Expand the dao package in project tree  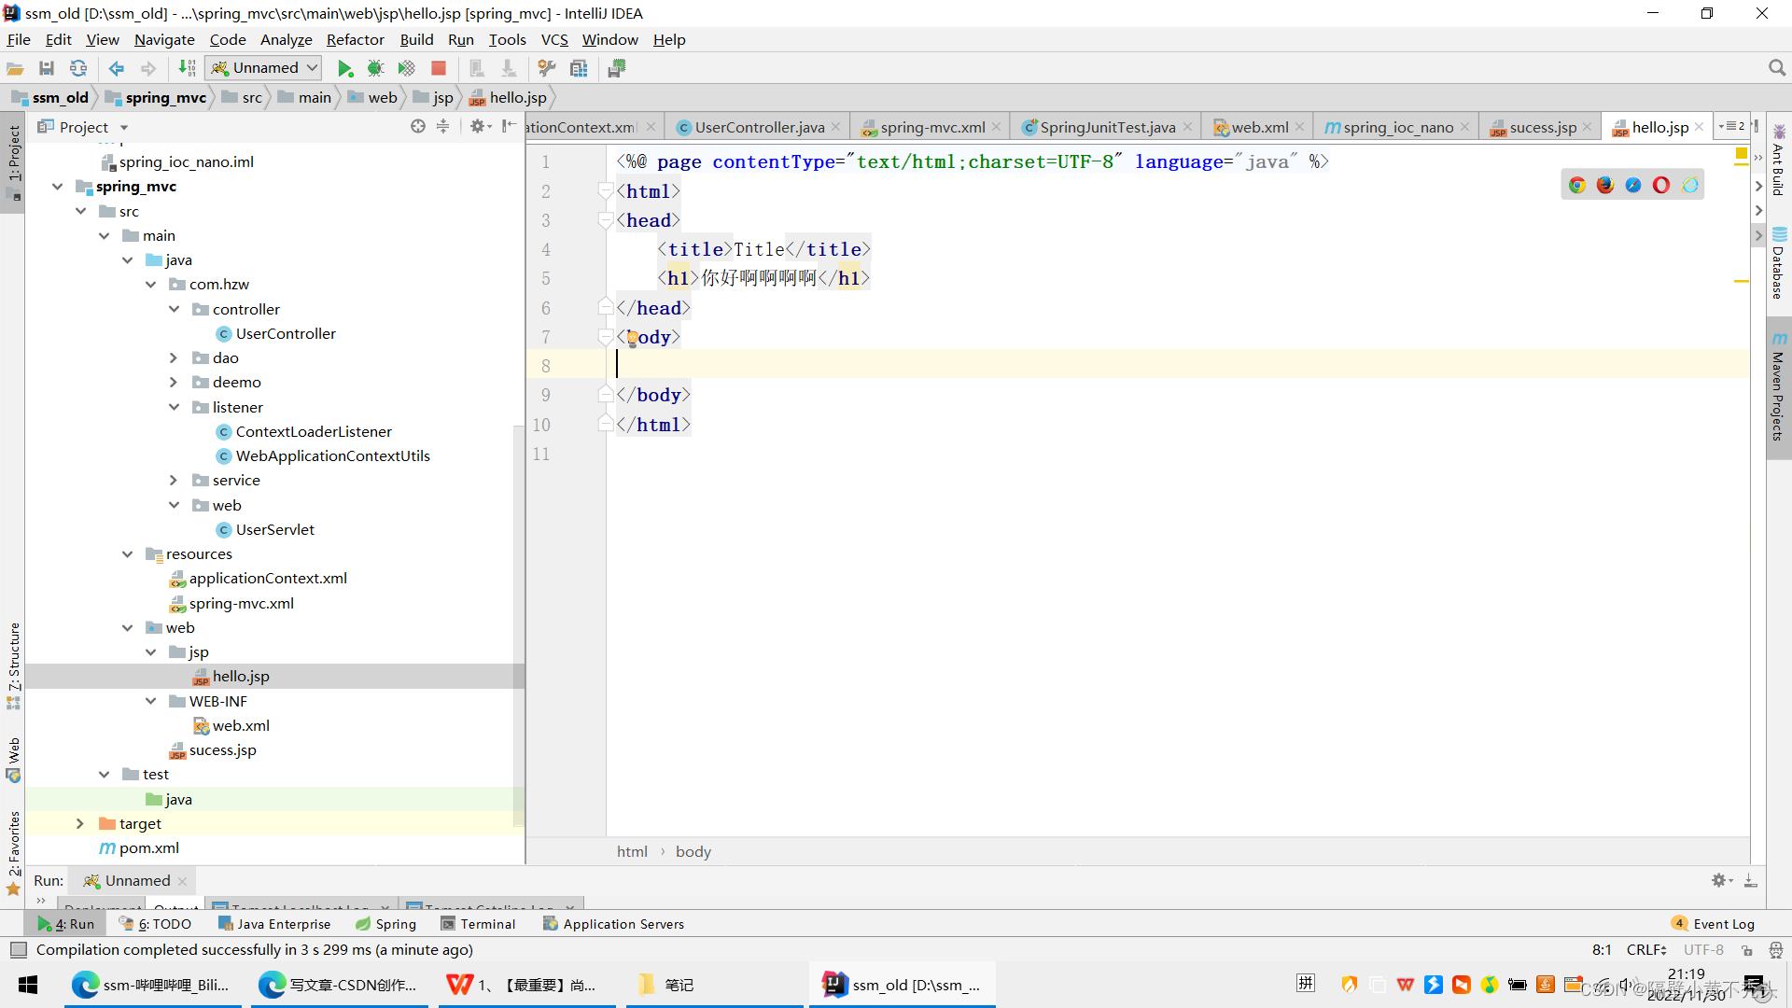click(x=174, y=357)
